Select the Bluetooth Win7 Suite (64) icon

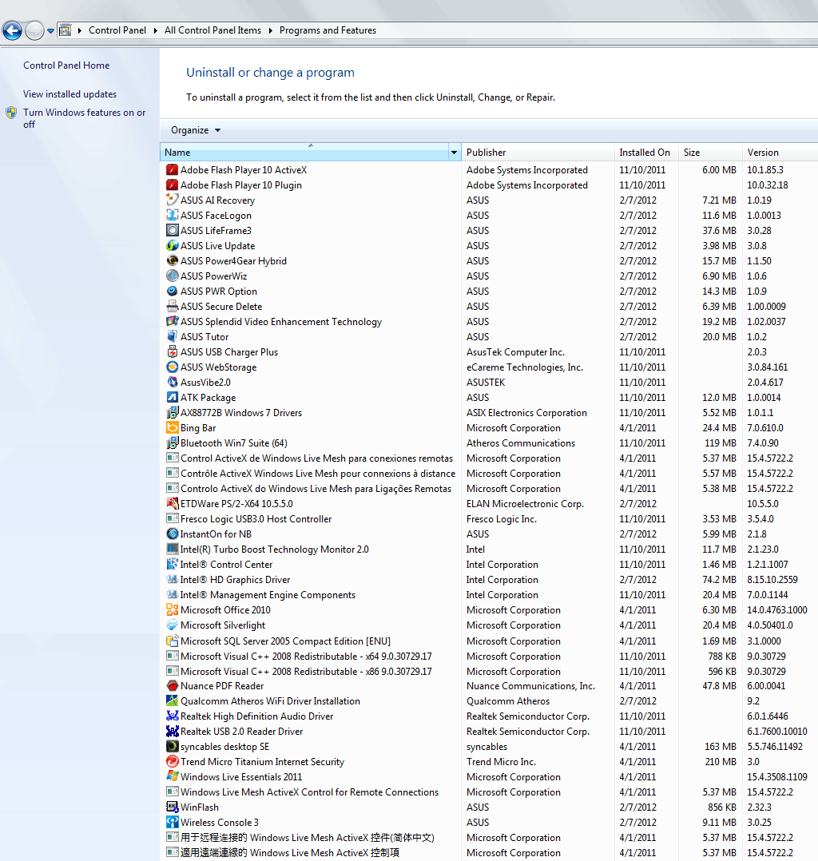173,442
